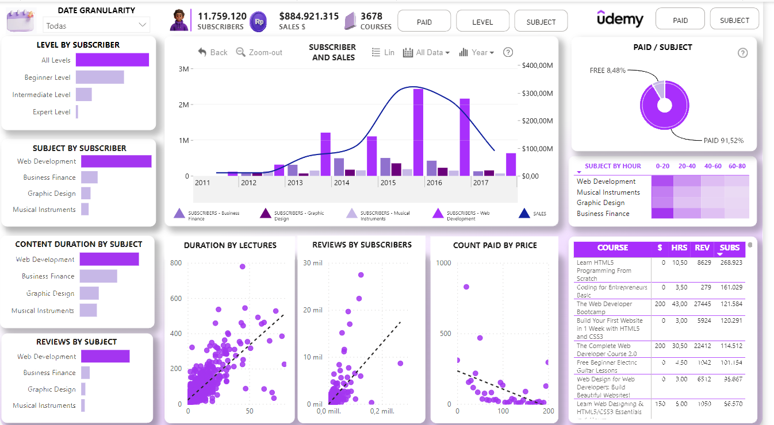Expand the All Data dropdown

pyautogui.click(x=426, y=52)
